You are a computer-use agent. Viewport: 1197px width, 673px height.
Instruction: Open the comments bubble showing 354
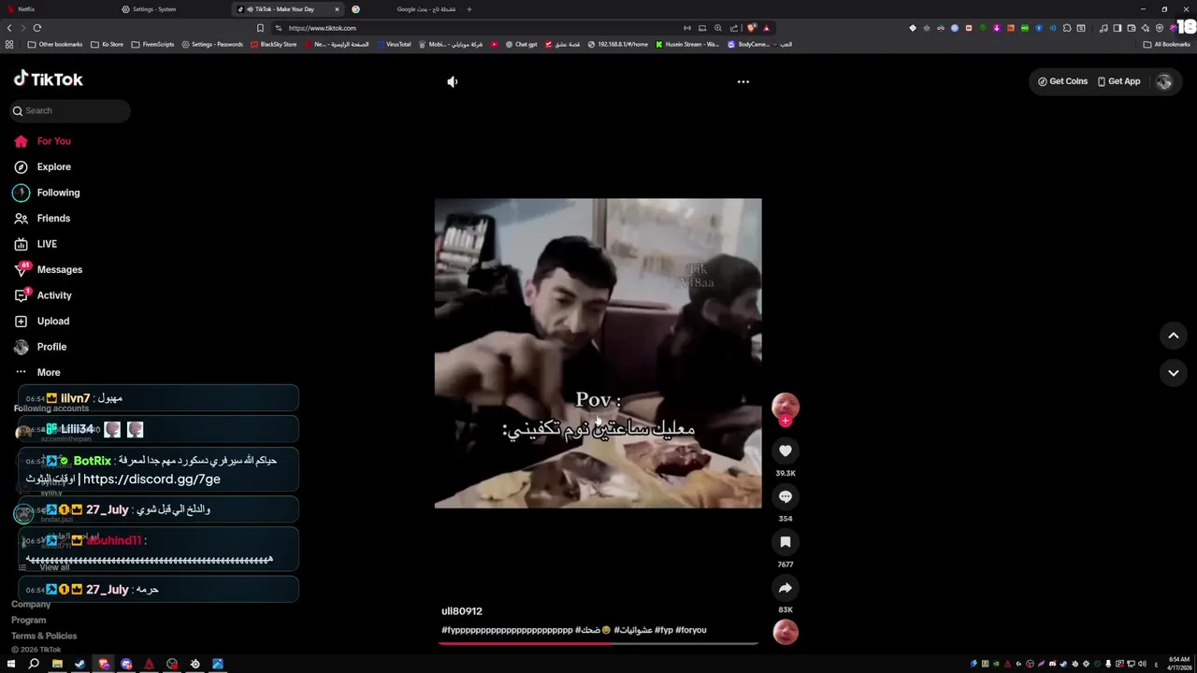pyautogui.click(x=786, y=496)
